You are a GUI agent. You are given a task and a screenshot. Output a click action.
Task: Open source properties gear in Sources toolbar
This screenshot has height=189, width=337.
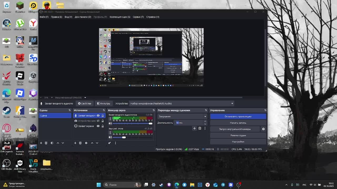[86, 143]
